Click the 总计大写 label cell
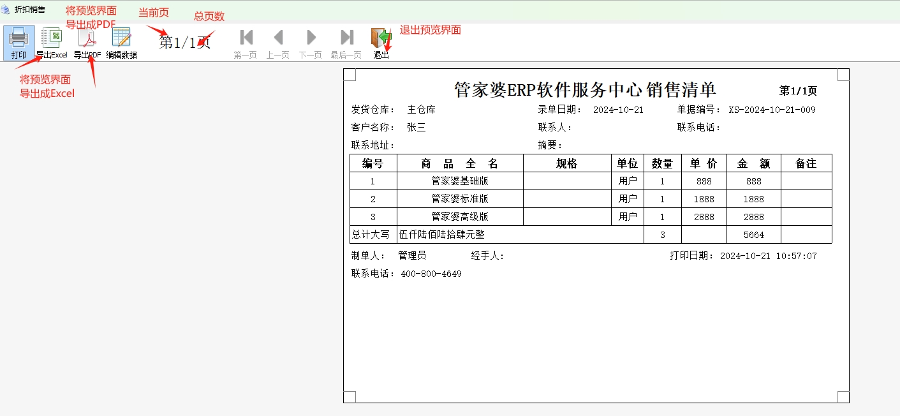 pyautogui.click(x=373, y=235)
